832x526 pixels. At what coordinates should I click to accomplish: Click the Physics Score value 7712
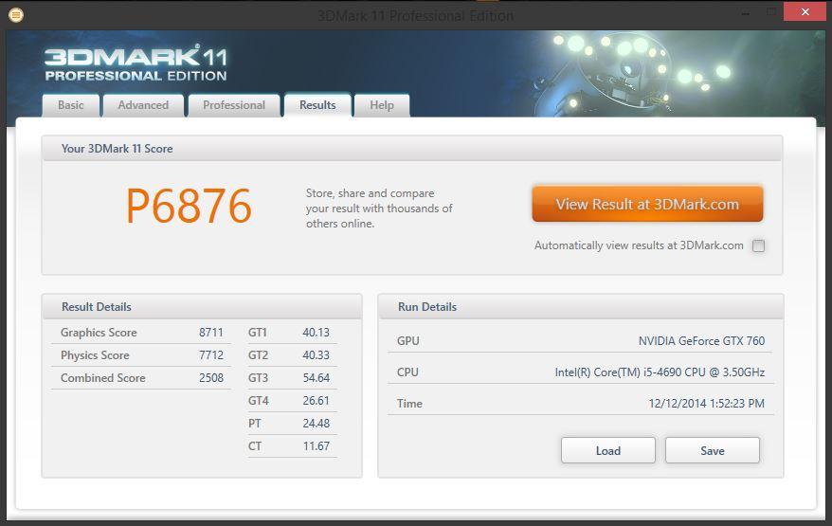tap(211, 355)
